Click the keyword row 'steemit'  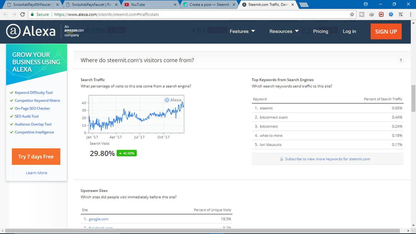pos(328,108)
